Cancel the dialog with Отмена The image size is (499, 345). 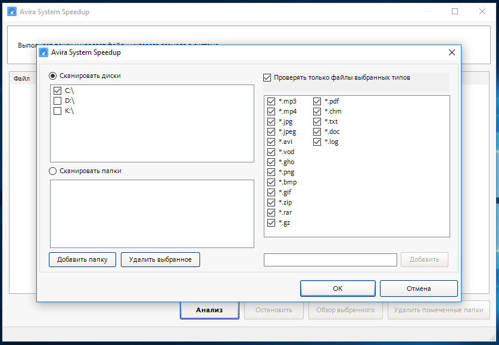[x=419, y=288]
